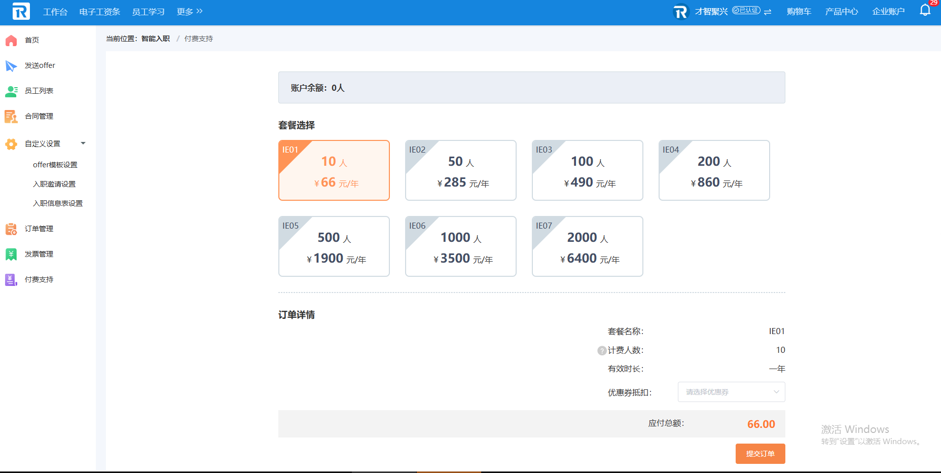Collapse the 自定义设置 sidebar section
The height and width of the screenshot is (473, 941).
coord(83,143)
